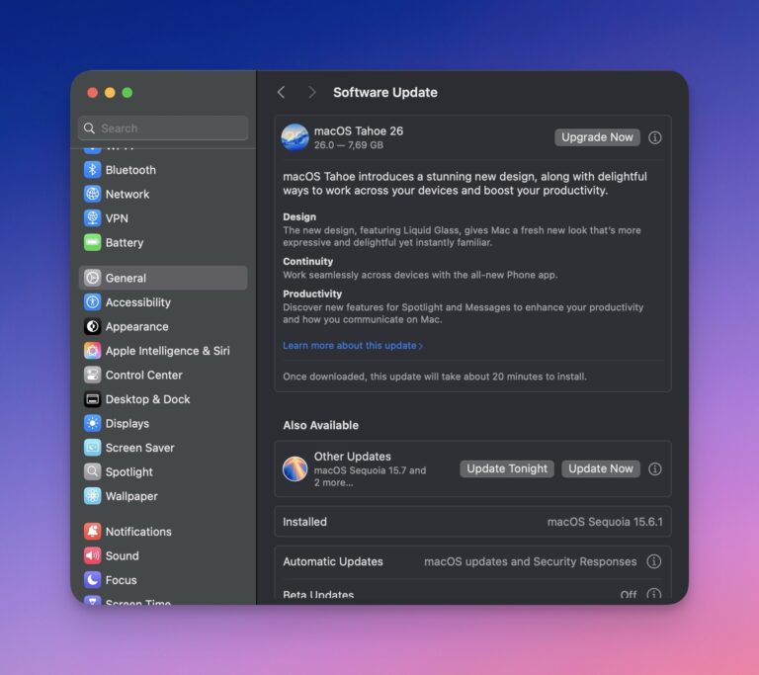Open info for macOS Tahoe 26
This screenshot has width=759, height=675.
click(654, 137)
